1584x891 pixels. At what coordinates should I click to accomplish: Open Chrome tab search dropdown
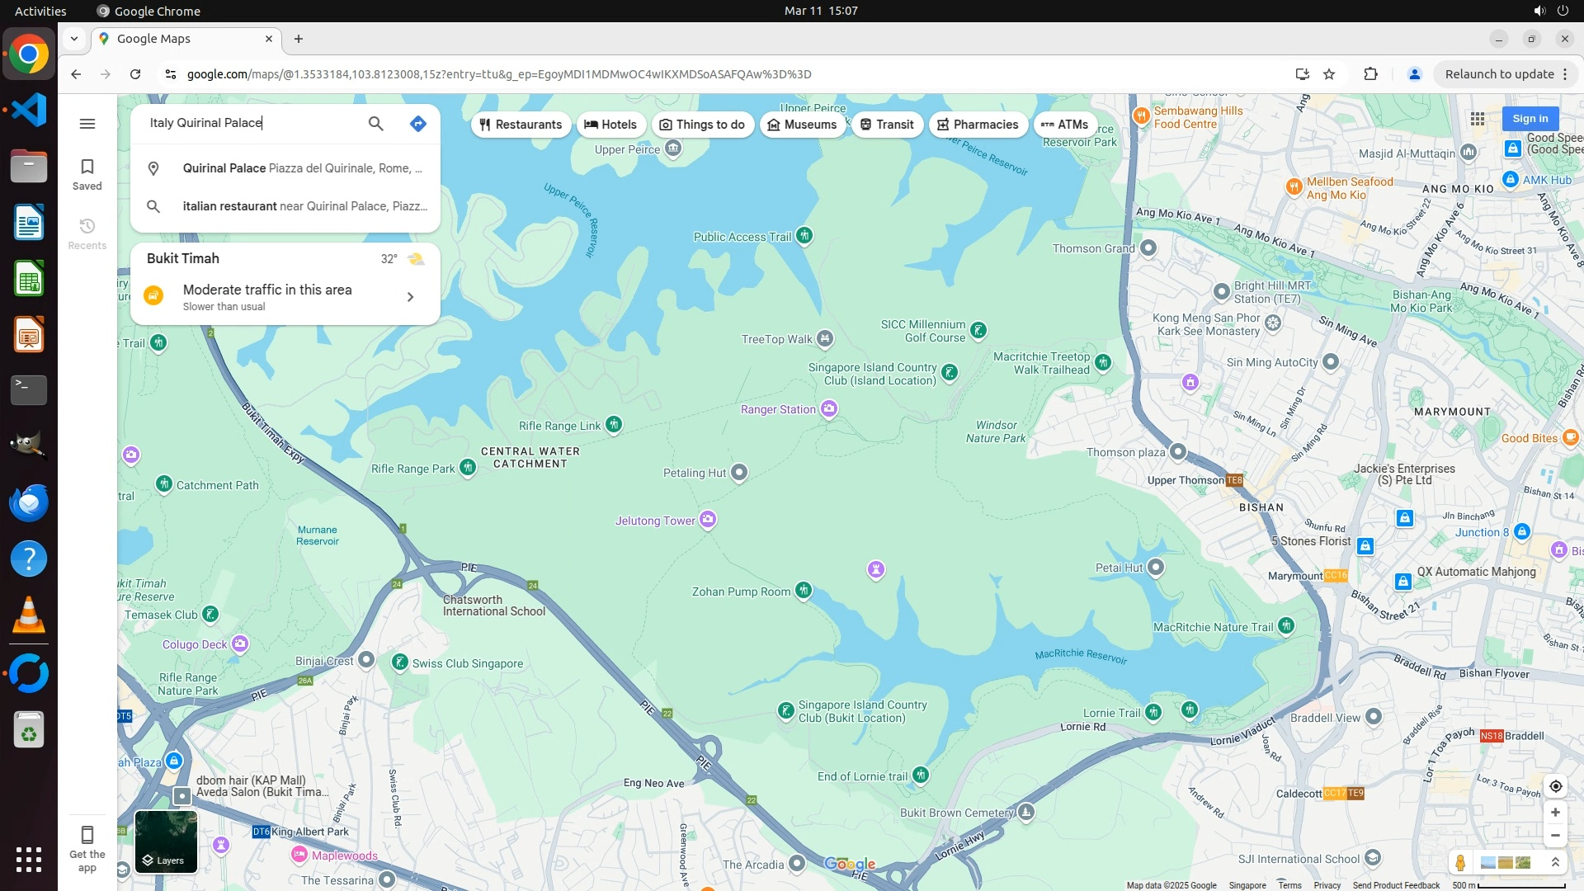[74, 39]
